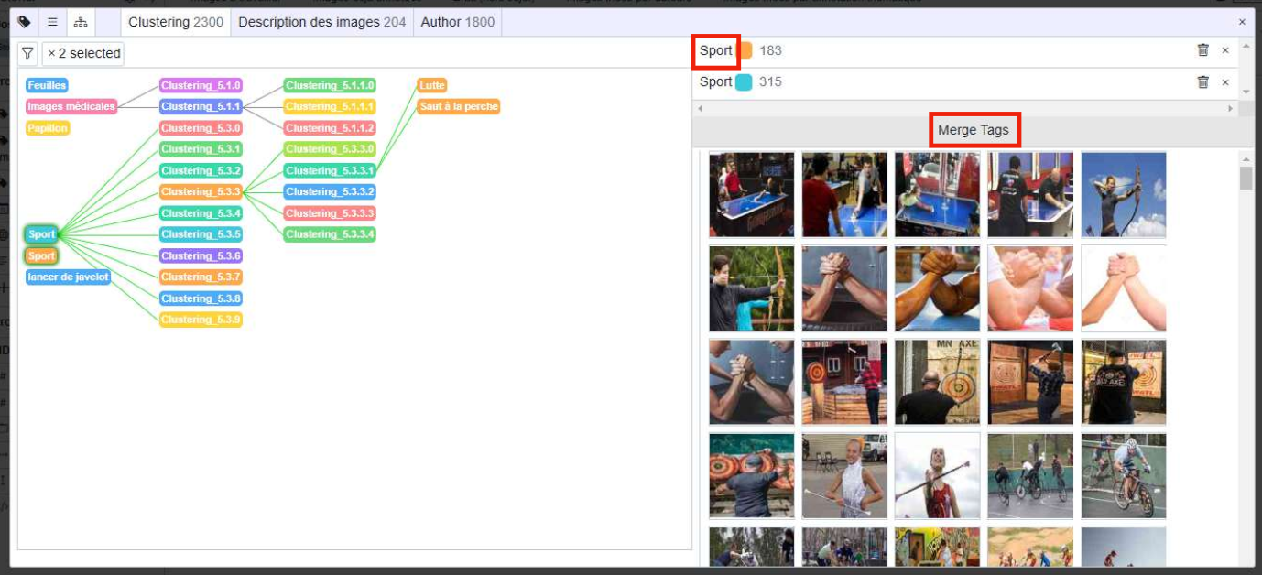Select the Clustering_5.1.1.2 node

click(330, 128)
